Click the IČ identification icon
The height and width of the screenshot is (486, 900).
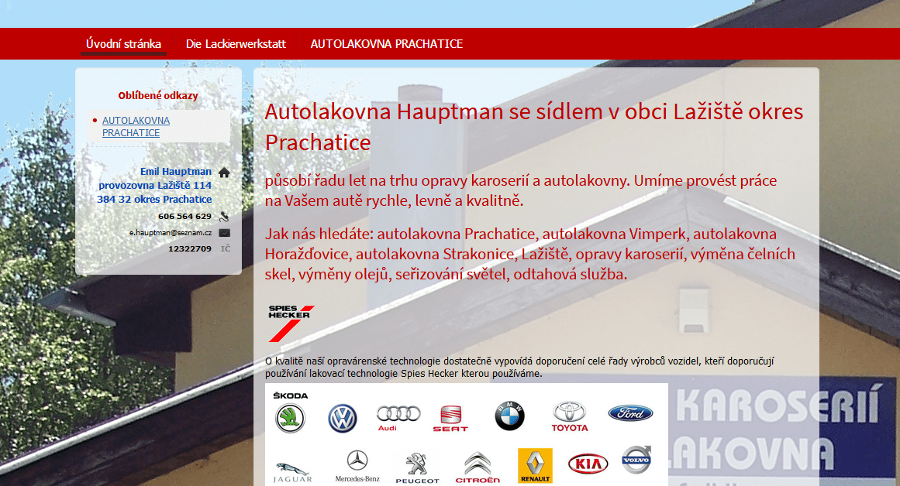point(226,248)
